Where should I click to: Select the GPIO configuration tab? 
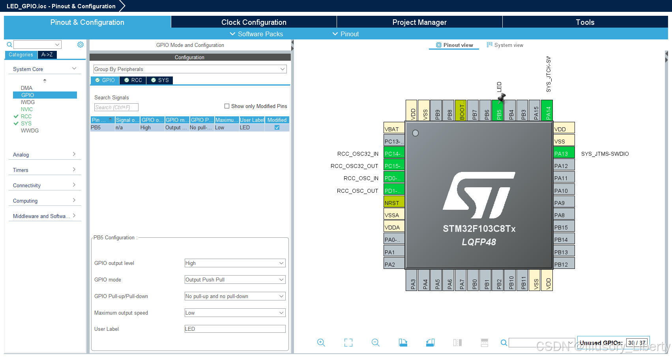pos(105,80)
